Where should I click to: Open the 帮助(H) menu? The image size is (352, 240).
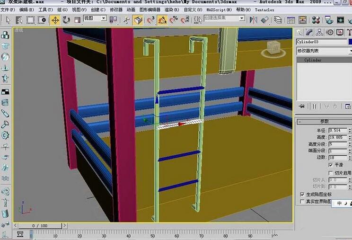tap(243, 9)
